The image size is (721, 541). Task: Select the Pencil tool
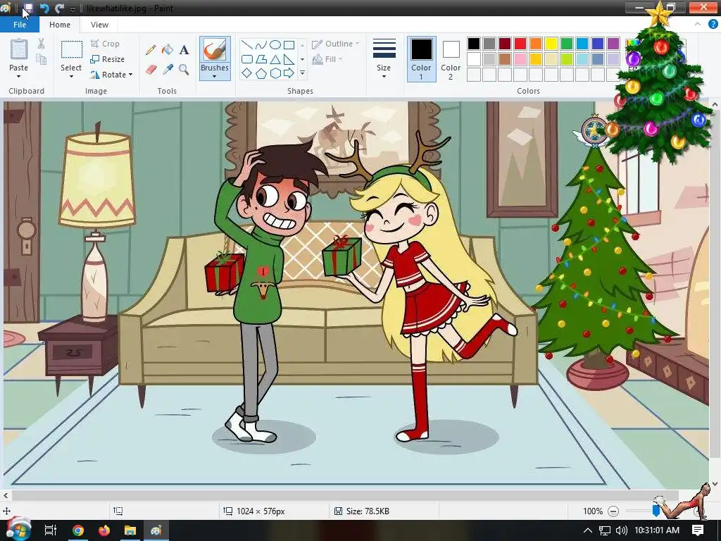[x=151, y=50]
